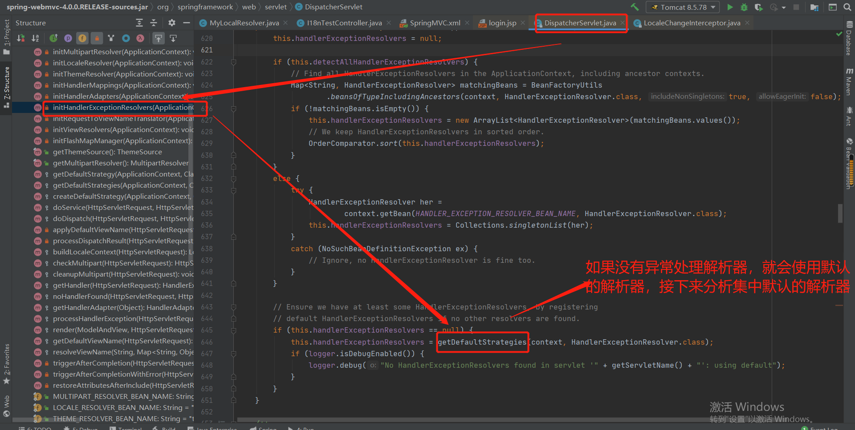Click the blue circle filter icon in Structure
Viewport: 855px width, 430px height.
point(126,38)
